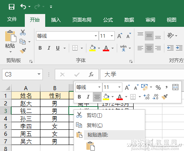
Task: Click the Increase Font Size icon in ribbon
Action: pos(120,36)
